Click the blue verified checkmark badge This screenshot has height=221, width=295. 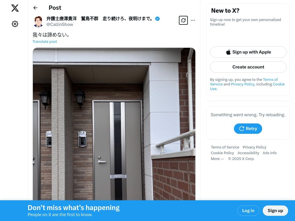(158, 19)
